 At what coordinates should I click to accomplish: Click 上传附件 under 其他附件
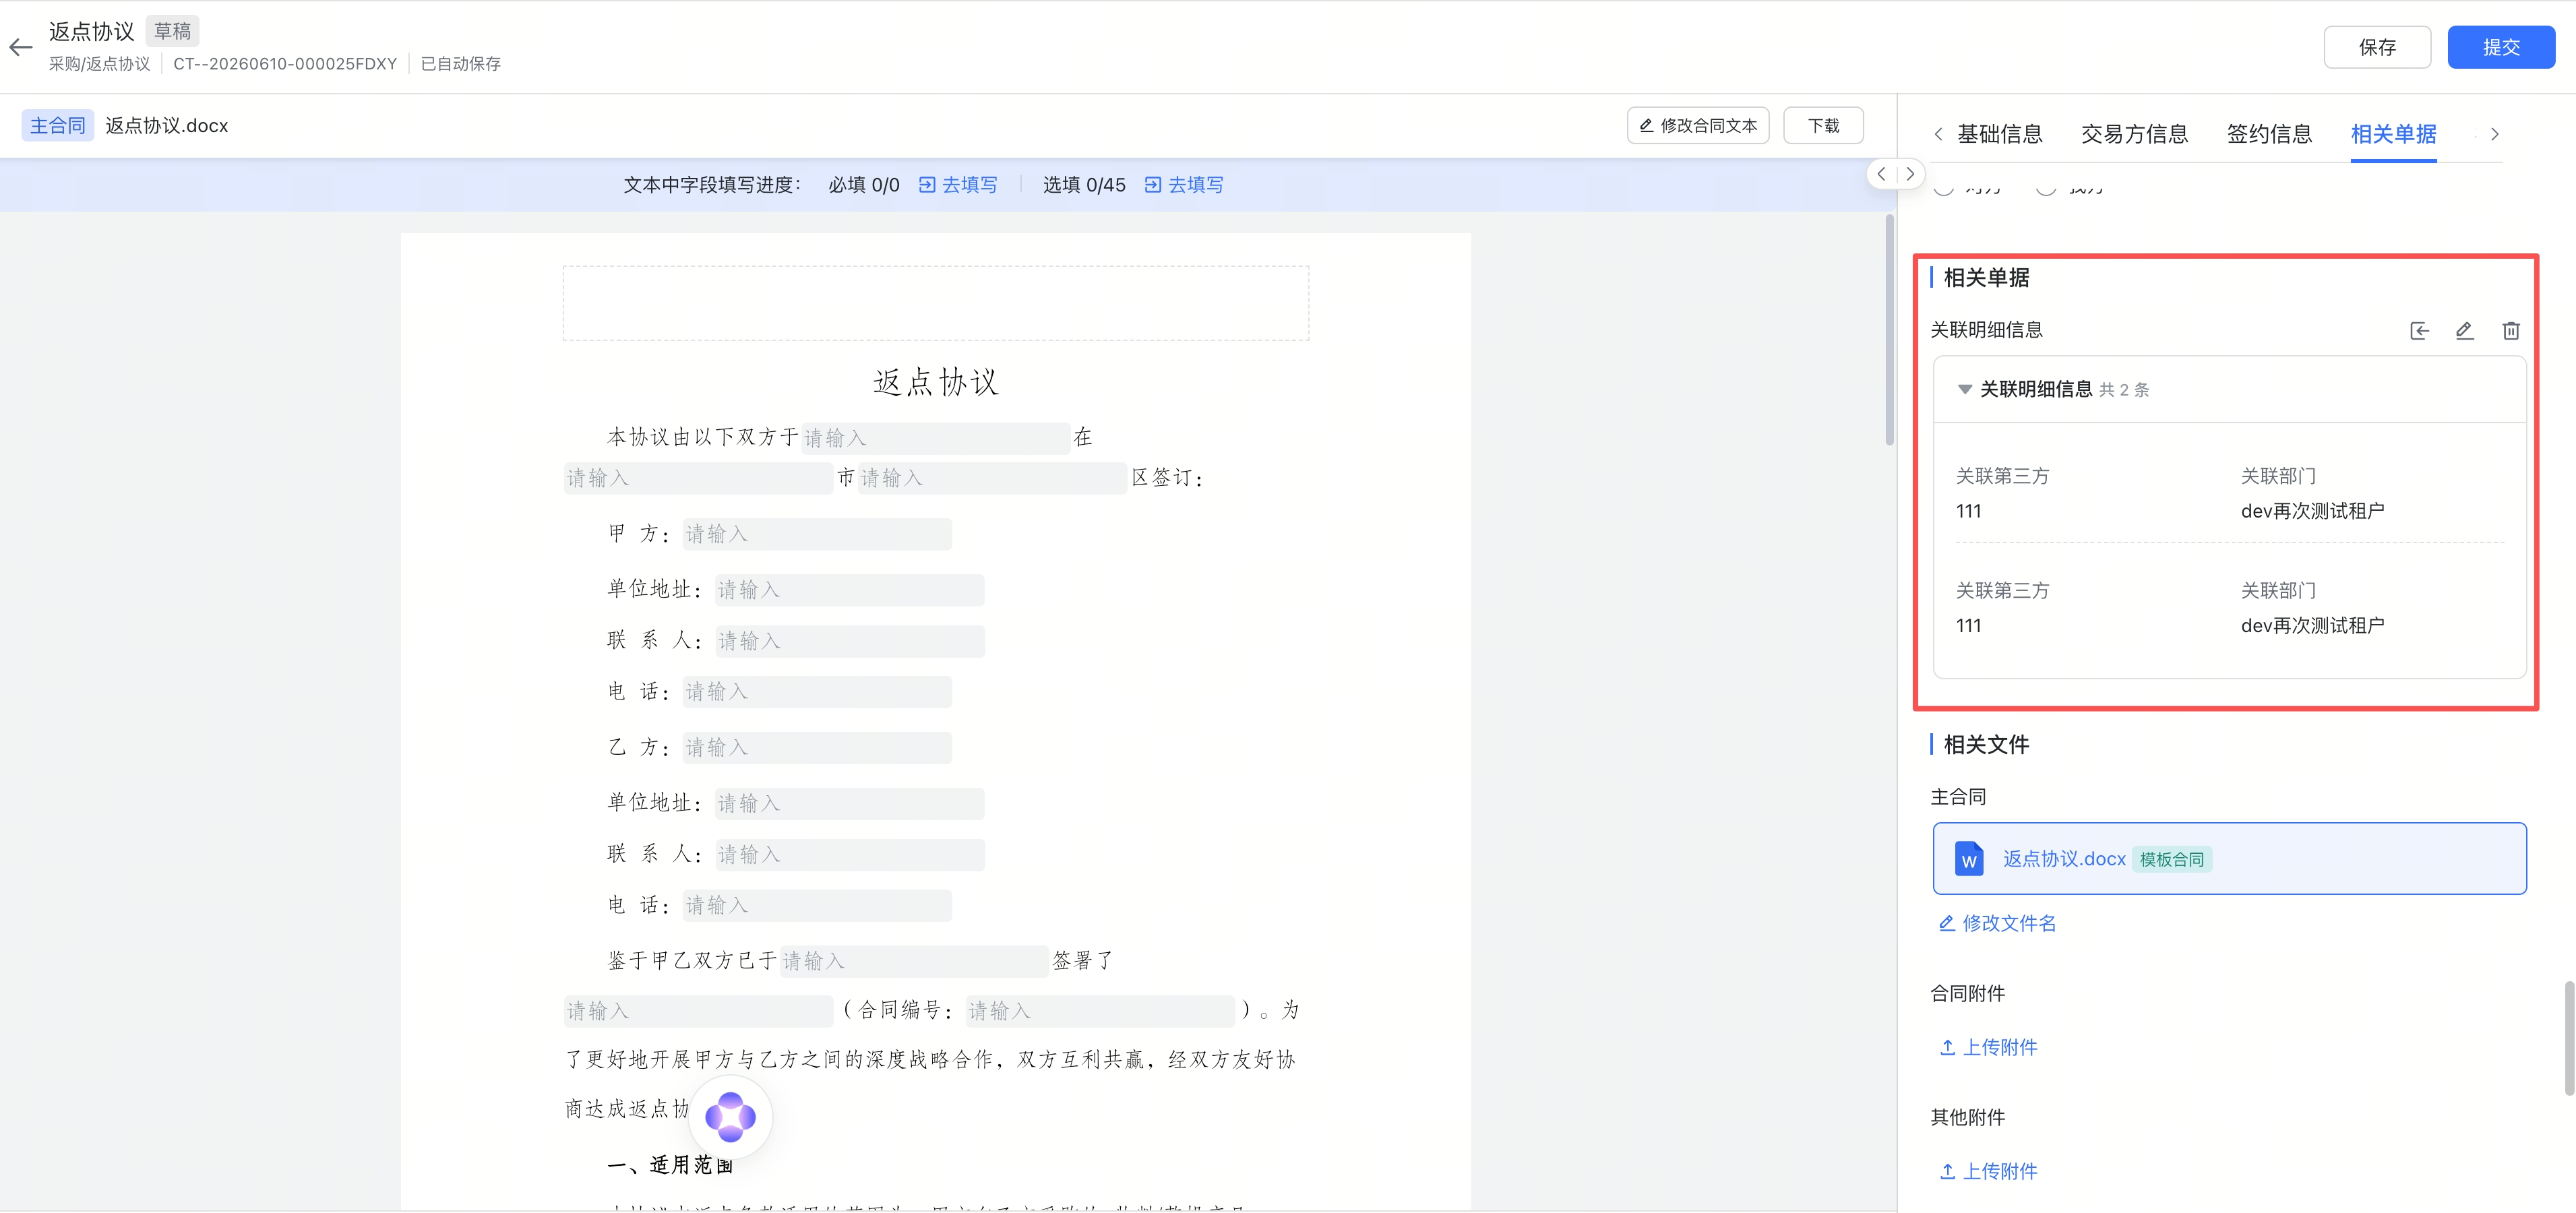point(1988,1171)
